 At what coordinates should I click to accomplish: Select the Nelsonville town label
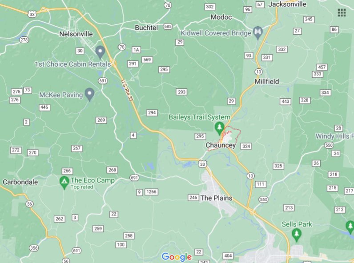(76, 34)
